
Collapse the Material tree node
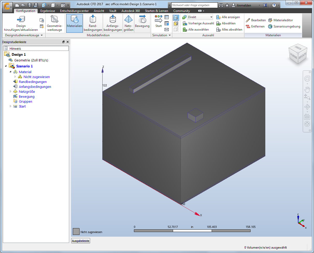[11, 72]
